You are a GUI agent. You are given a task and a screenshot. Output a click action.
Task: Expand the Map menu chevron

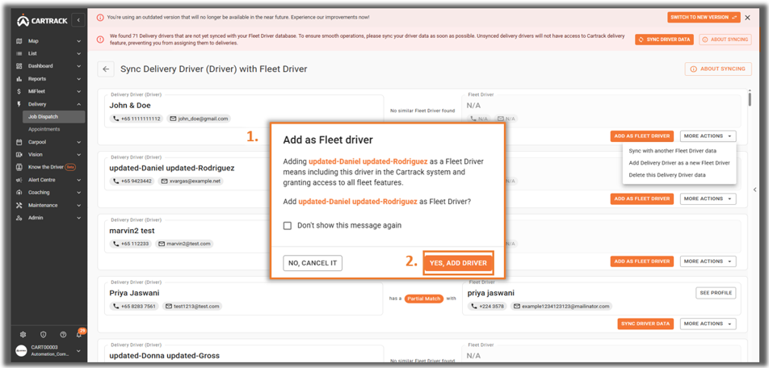point(78,41)
